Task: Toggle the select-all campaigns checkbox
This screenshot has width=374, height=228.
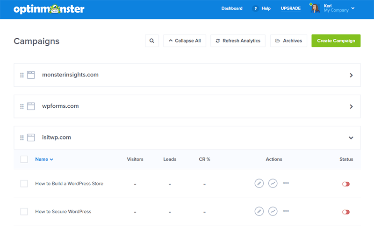Action: [x=24, y=159]
